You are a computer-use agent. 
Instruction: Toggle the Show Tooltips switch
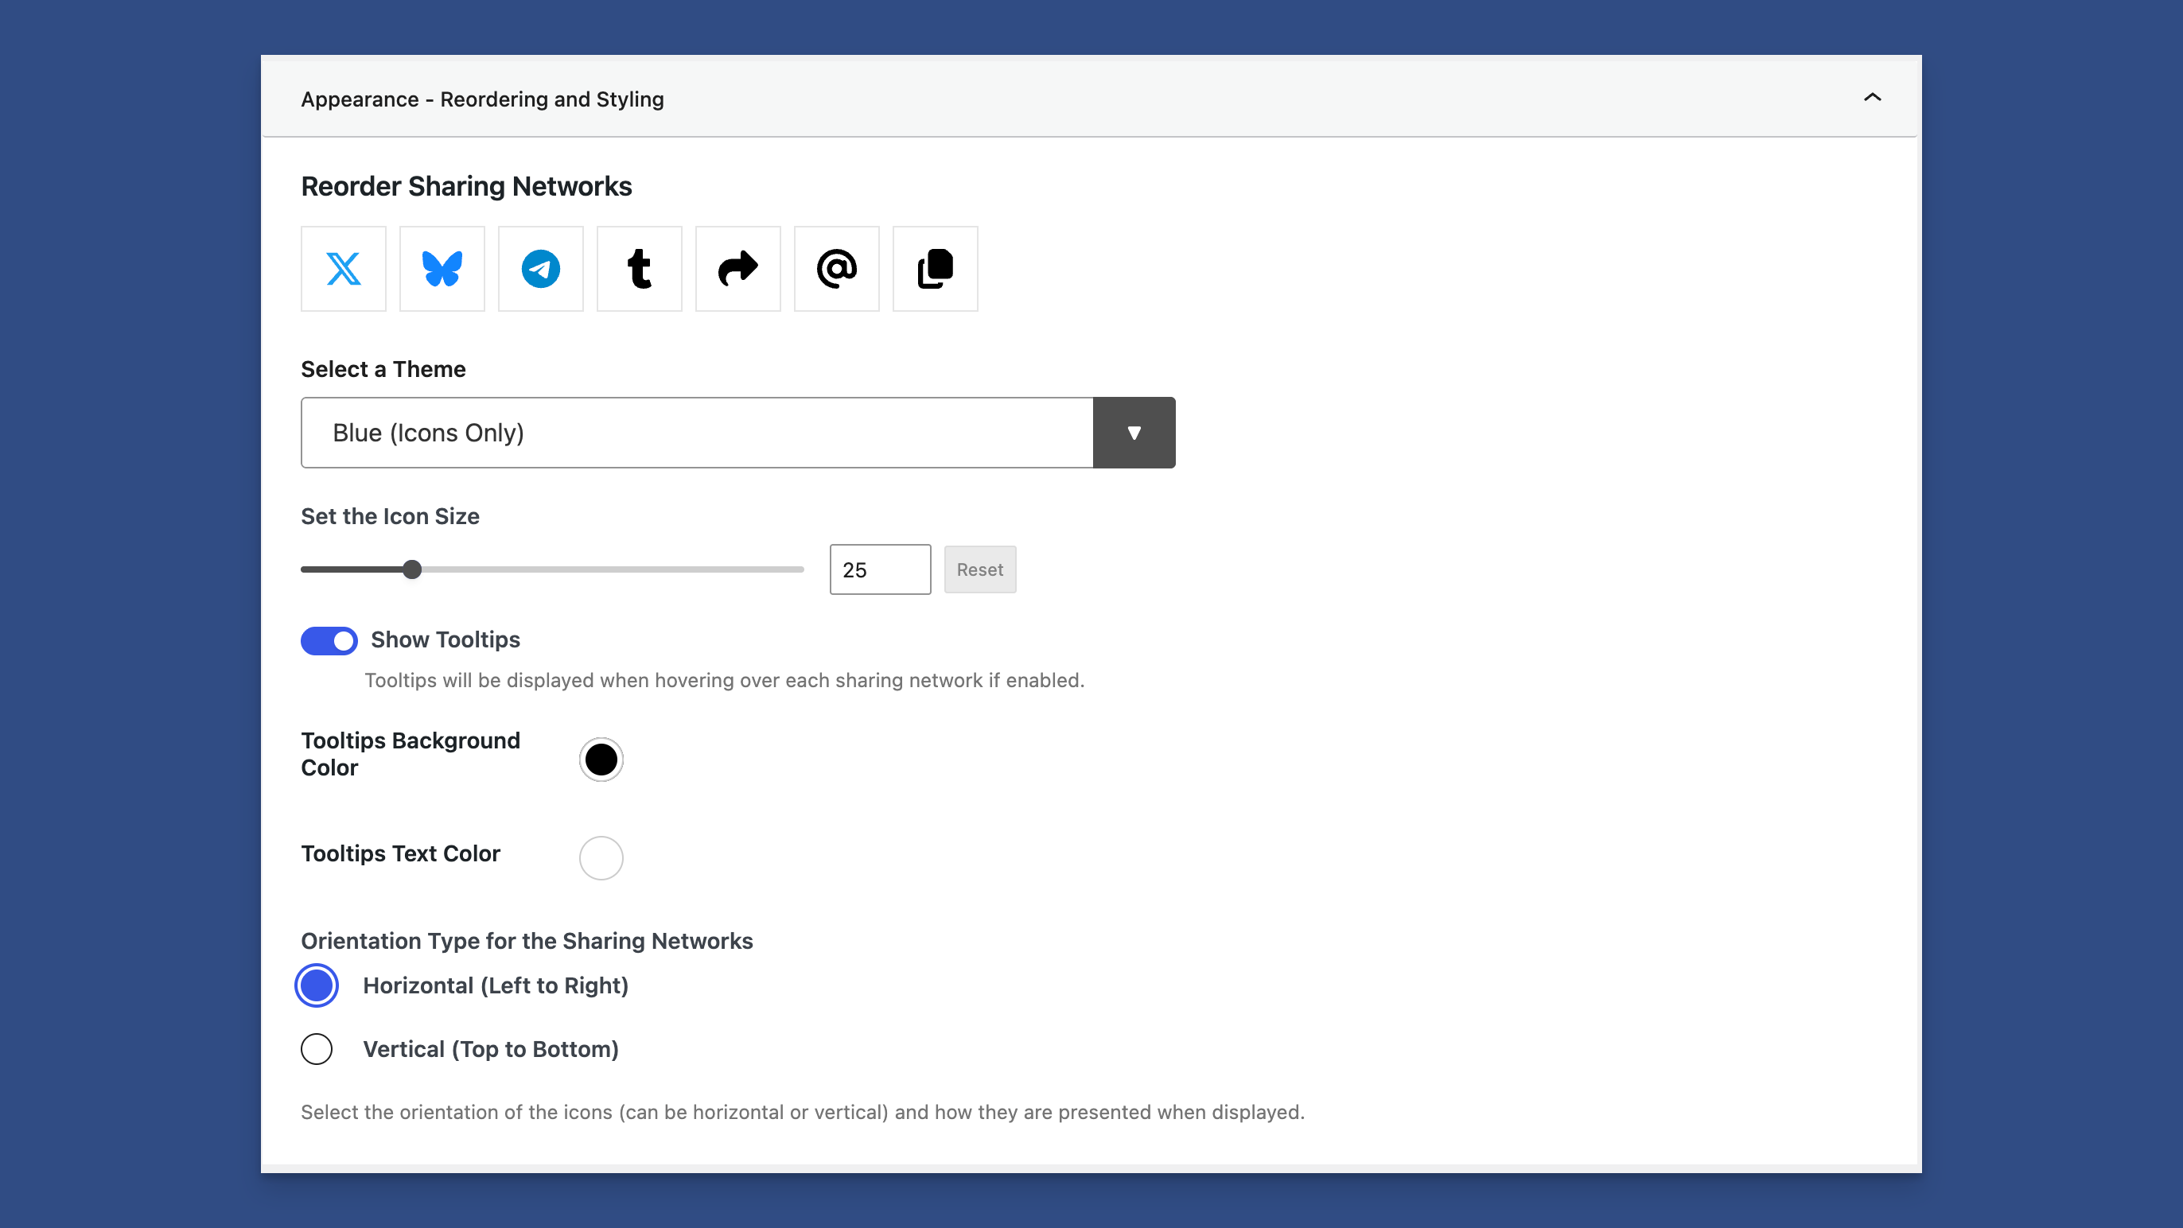tap(329, 641)
